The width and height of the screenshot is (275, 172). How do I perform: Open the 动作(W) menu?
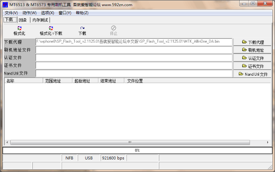coord(29,13)
